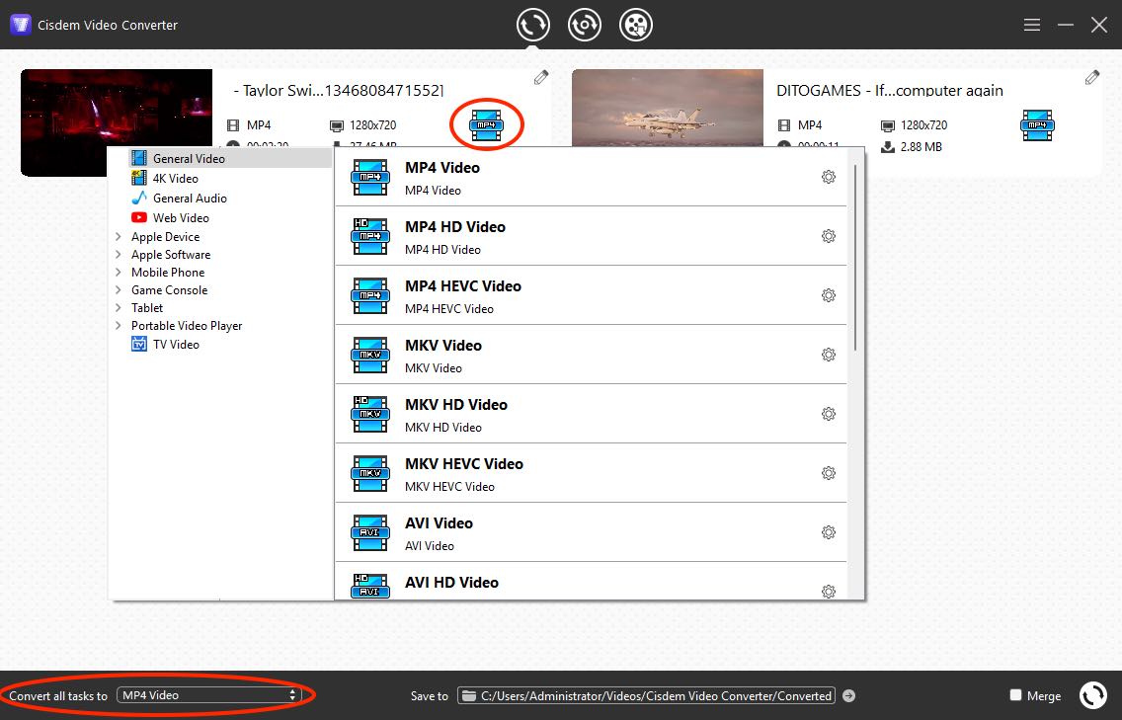Open settings gear for AVI Video
Screen dimensions: 1122x720
[829, 532]
